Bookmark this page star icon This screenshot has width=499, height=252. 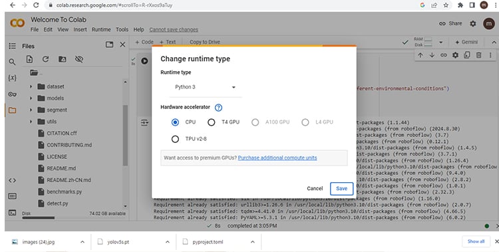coord(446,5)
